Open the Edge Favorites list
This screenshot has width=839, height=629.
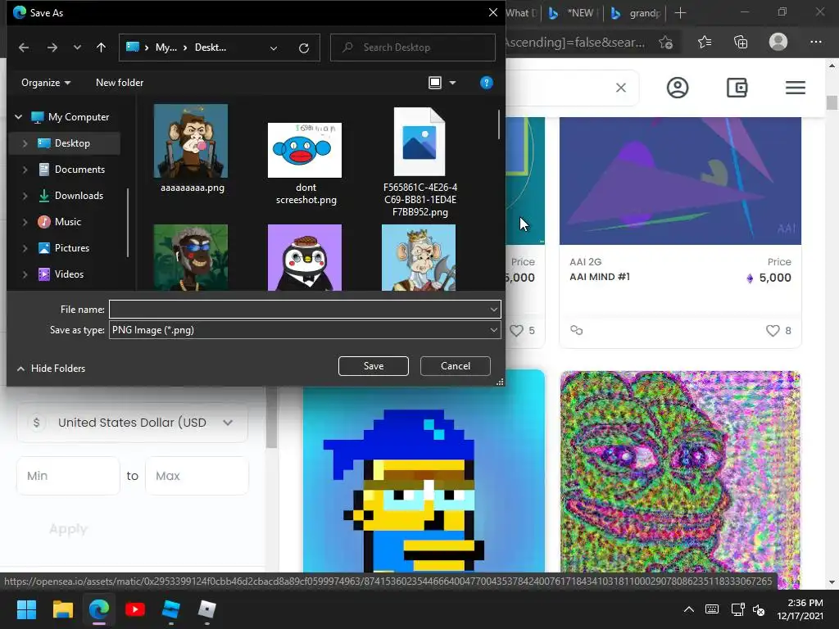(x=705, y=42)
